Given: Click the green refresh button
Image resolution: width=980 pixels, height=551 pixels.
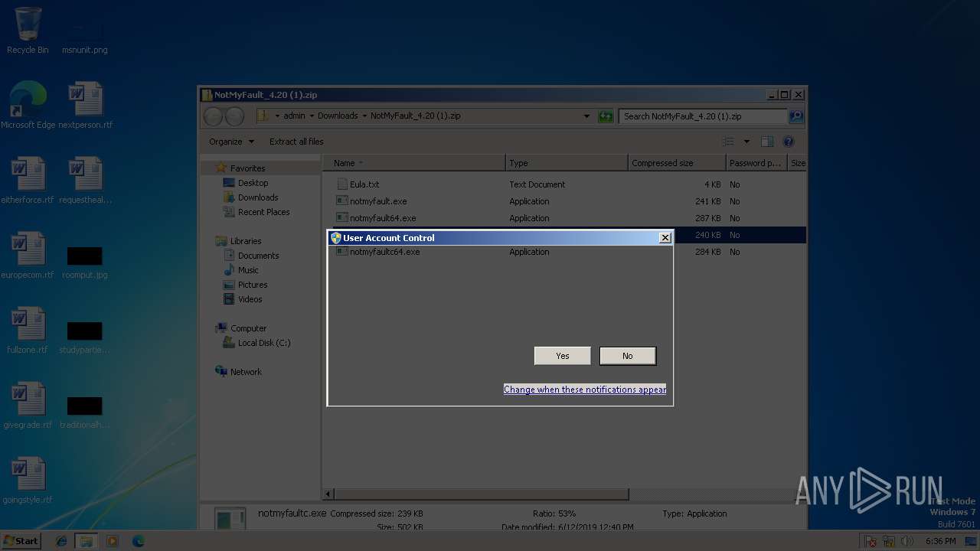Looking at the screenshot, I should click(606, 116).
